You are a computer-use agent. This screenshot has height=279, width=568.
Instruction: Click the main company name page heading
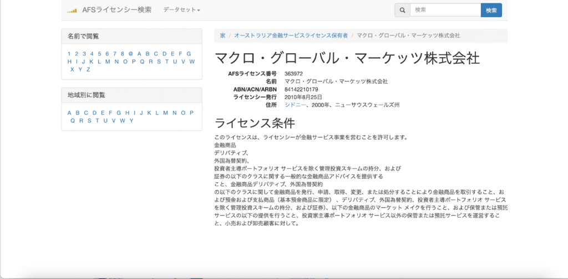(347, 59)
